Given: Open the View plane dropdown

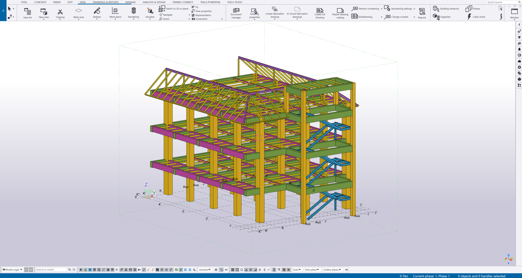Looking at the screenshot, I should coord(312,270).
